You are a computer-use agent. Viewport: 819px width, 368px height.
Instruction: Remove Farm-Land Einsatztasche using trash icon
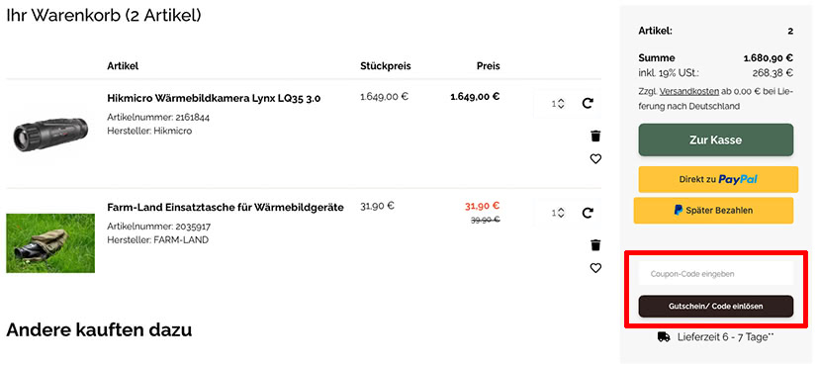click(x=595, y=245)
